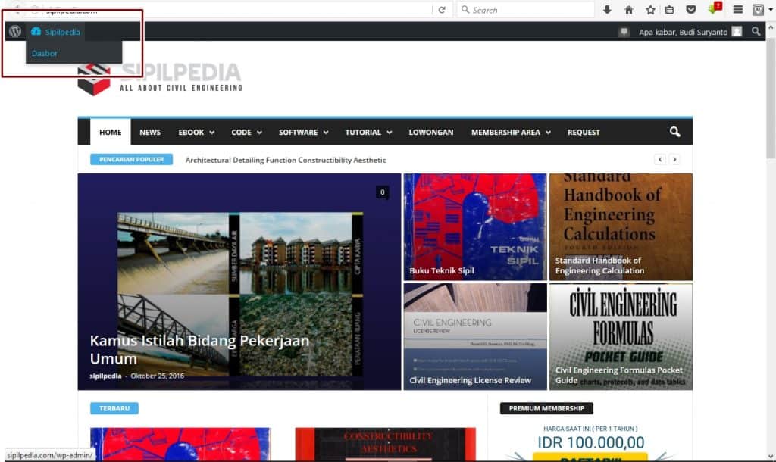Click the next arrow in popular search ticker
776x462 pixels.
tap(674, 160)
